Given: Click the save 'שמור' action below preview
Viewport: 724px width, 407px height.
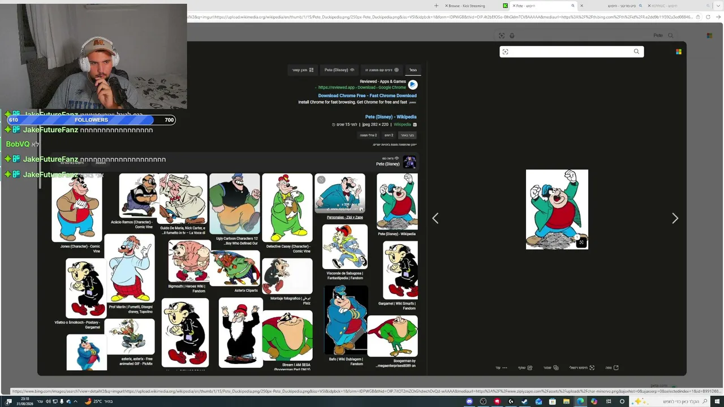Looking at the screenshot, I should pyautogui.click(x=551, y=368).
